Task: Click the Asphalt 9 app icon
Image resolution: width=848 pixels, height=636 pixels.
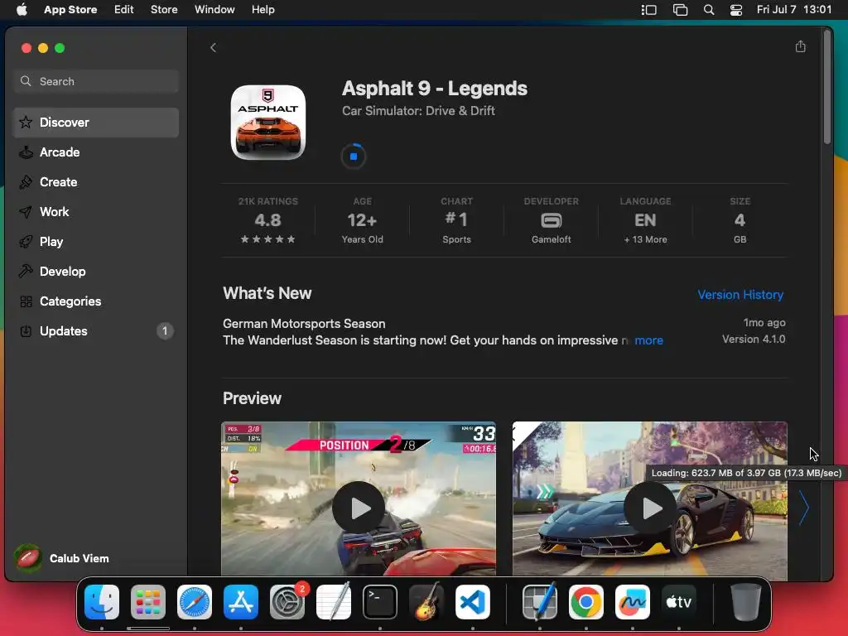Action: tap(268, 123)
